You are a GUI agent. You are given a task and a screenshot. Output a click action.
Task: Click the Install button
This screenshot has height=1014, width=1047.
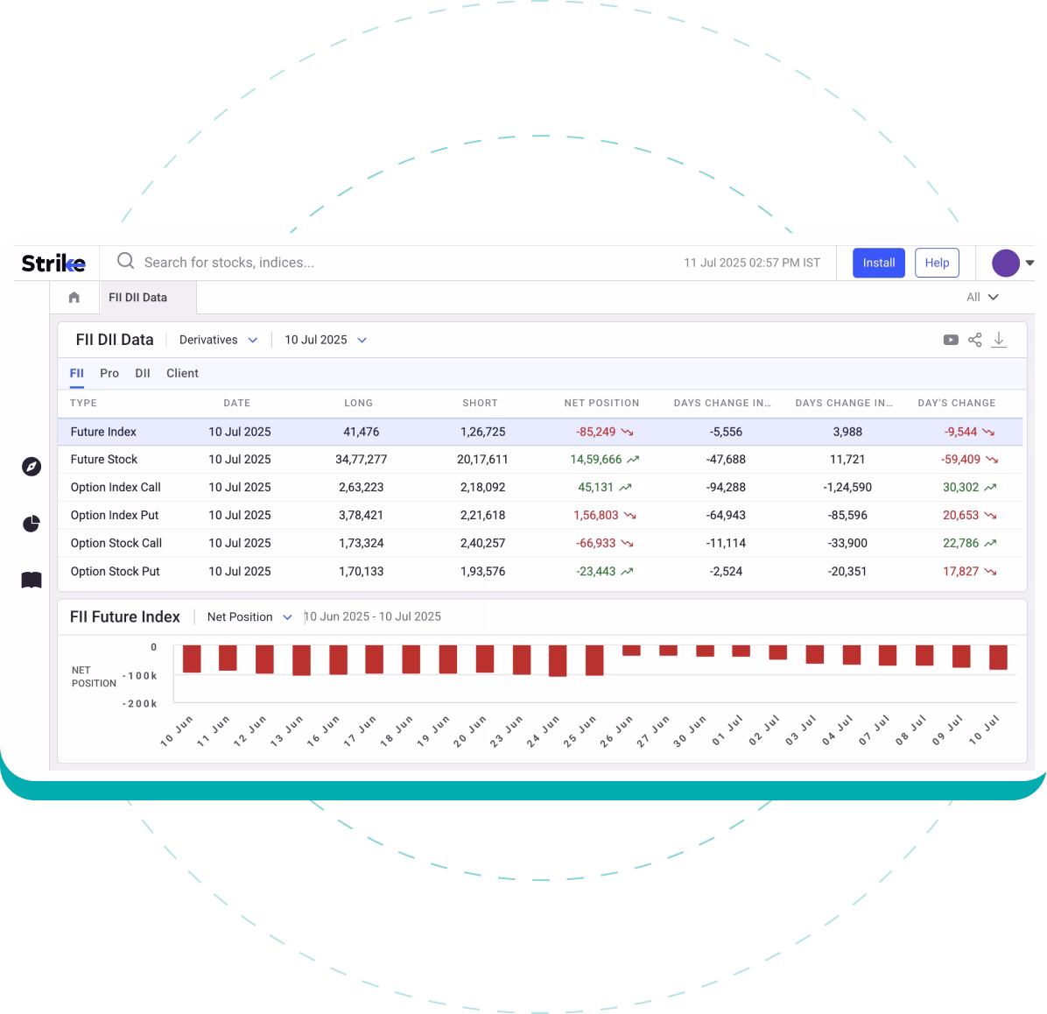point(878,262)
